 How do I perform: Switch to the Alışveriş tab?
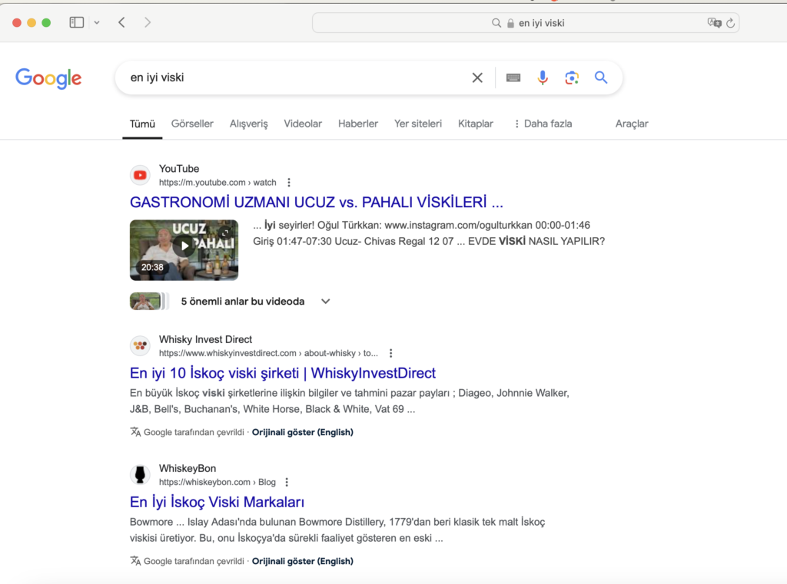[248, 124]
